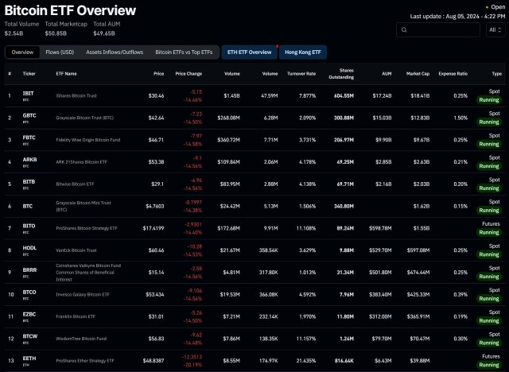Sort by Type column header
Viewport: 509px width, 372px height.
click(x=496, y=74)
